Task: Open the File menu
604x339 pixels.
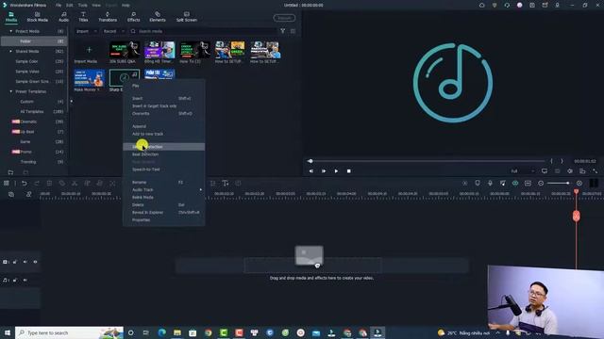Action: [59, 6]
